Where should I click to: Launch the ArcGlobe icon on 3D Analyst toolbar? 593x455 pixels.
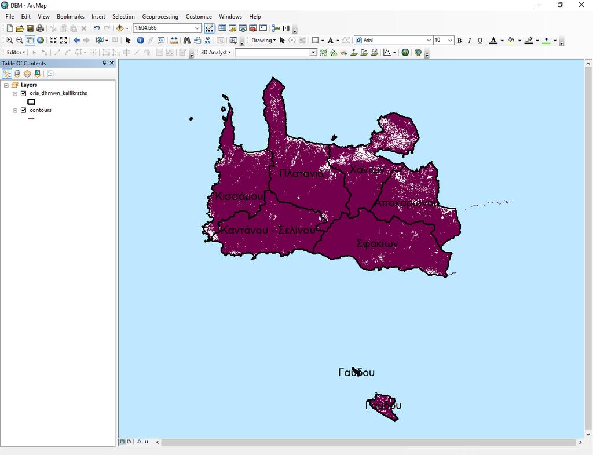(x=418, y=52)
